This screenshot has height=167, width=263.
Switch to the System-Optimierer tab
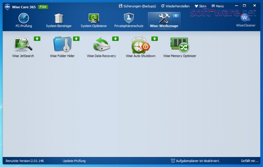click(94, 21)
